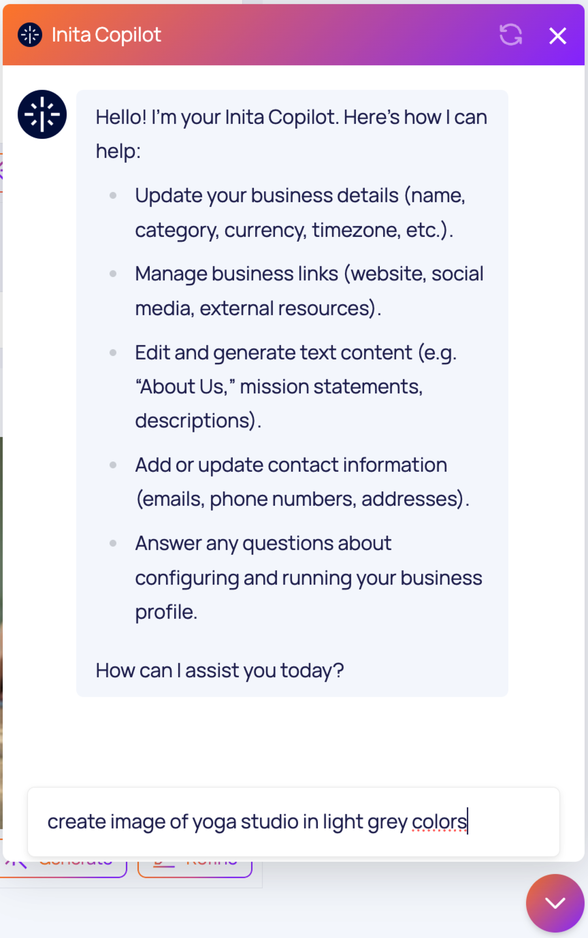Image resolution: width=588 pixels, height=938 pixels.
Task: Click the "How can I assist you today?" line
Action: coord(220,670)
